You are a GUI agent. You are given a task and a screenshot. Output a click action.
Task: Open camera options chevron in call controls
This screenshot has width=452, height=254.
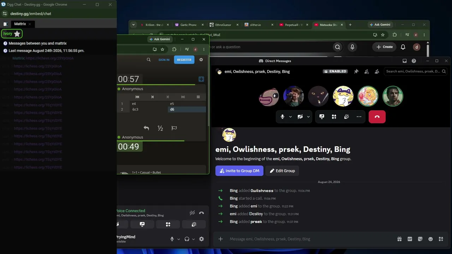tap(308, 117)
